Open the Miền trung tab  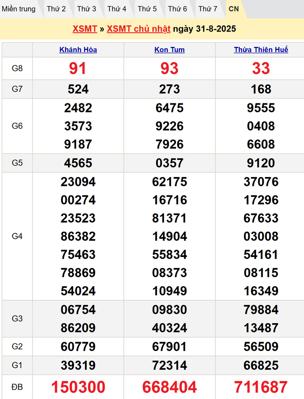click(x=19, y=9)
